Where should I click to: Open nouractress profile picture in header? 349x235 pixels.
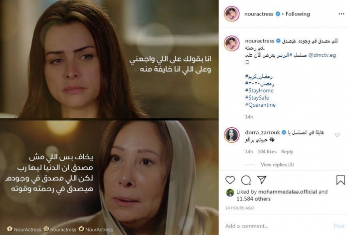pyautogui.click(x=231, y=14)
